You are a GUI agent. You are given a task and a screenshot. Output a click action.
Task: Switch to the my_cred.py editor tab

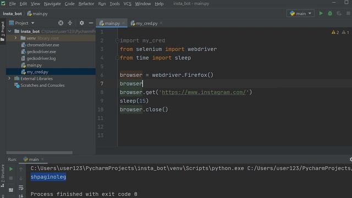click(x=146, y=23)
